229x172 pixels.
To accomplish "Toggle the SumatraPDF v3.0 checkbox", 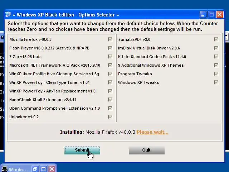I will [x=216, y=39].
